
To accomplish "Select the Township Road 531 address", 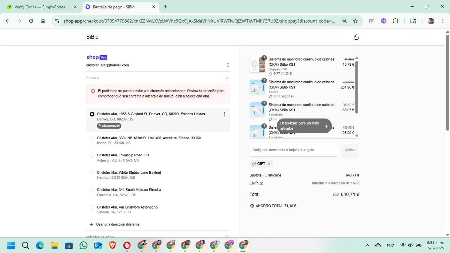I will [92, 155].
